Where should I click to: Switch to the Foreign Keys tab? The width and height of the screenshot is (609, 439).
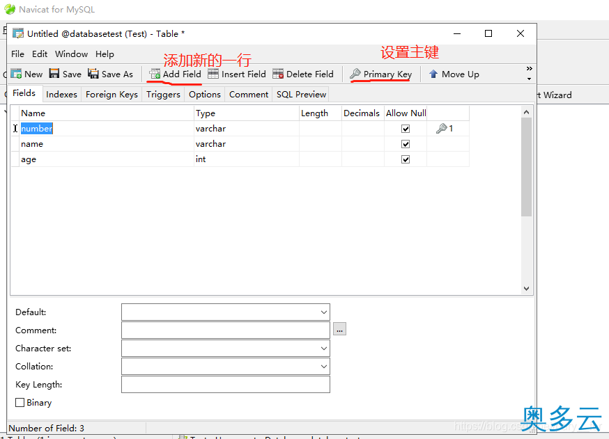[111, 95]
